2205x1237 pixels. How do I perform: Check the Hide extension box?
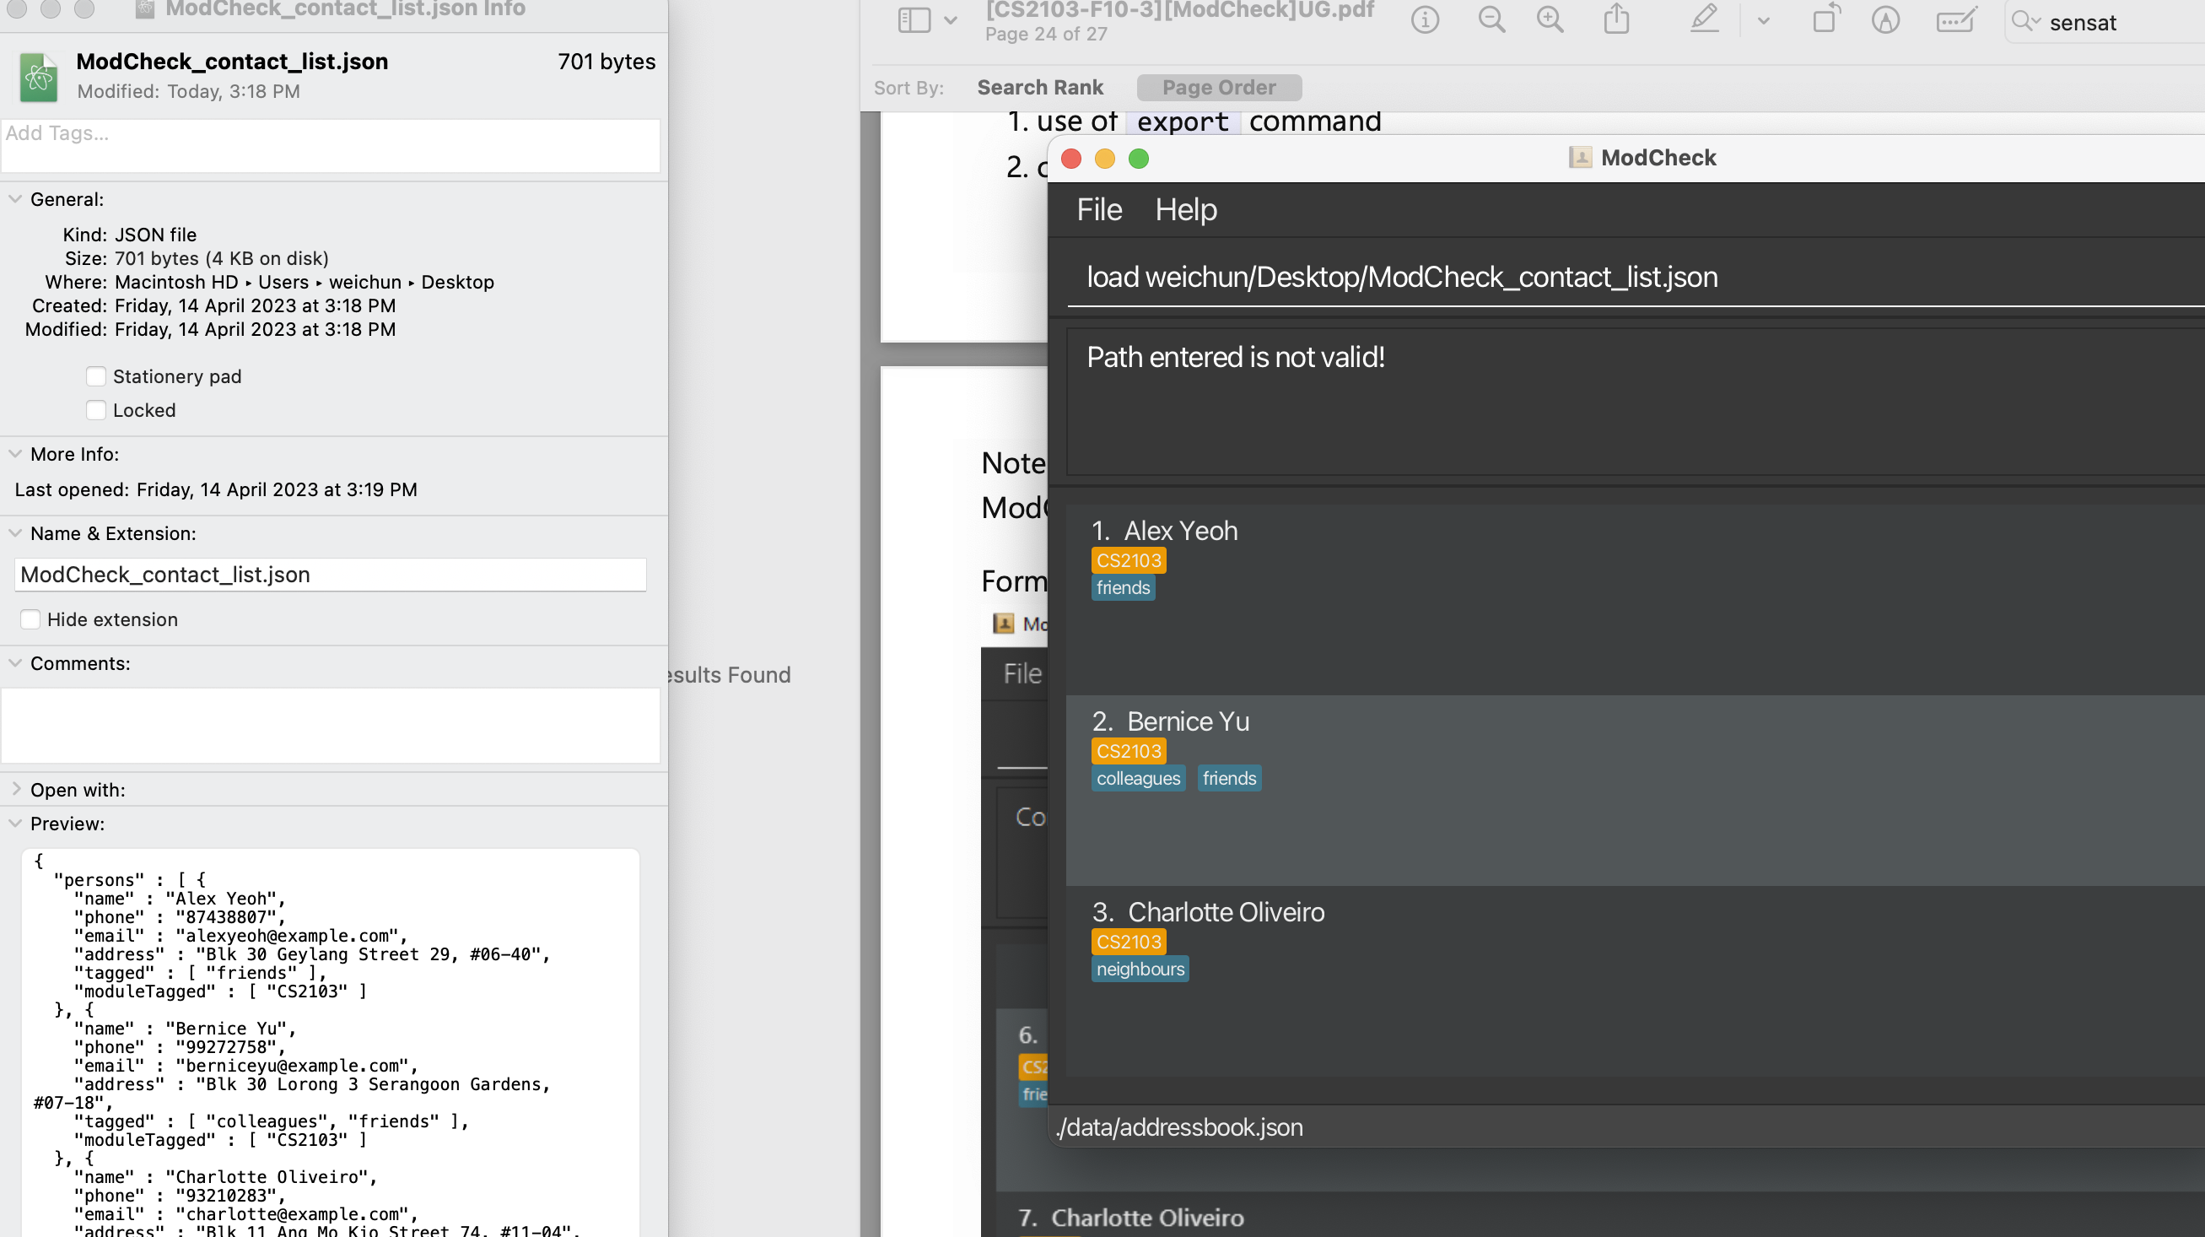31,620
